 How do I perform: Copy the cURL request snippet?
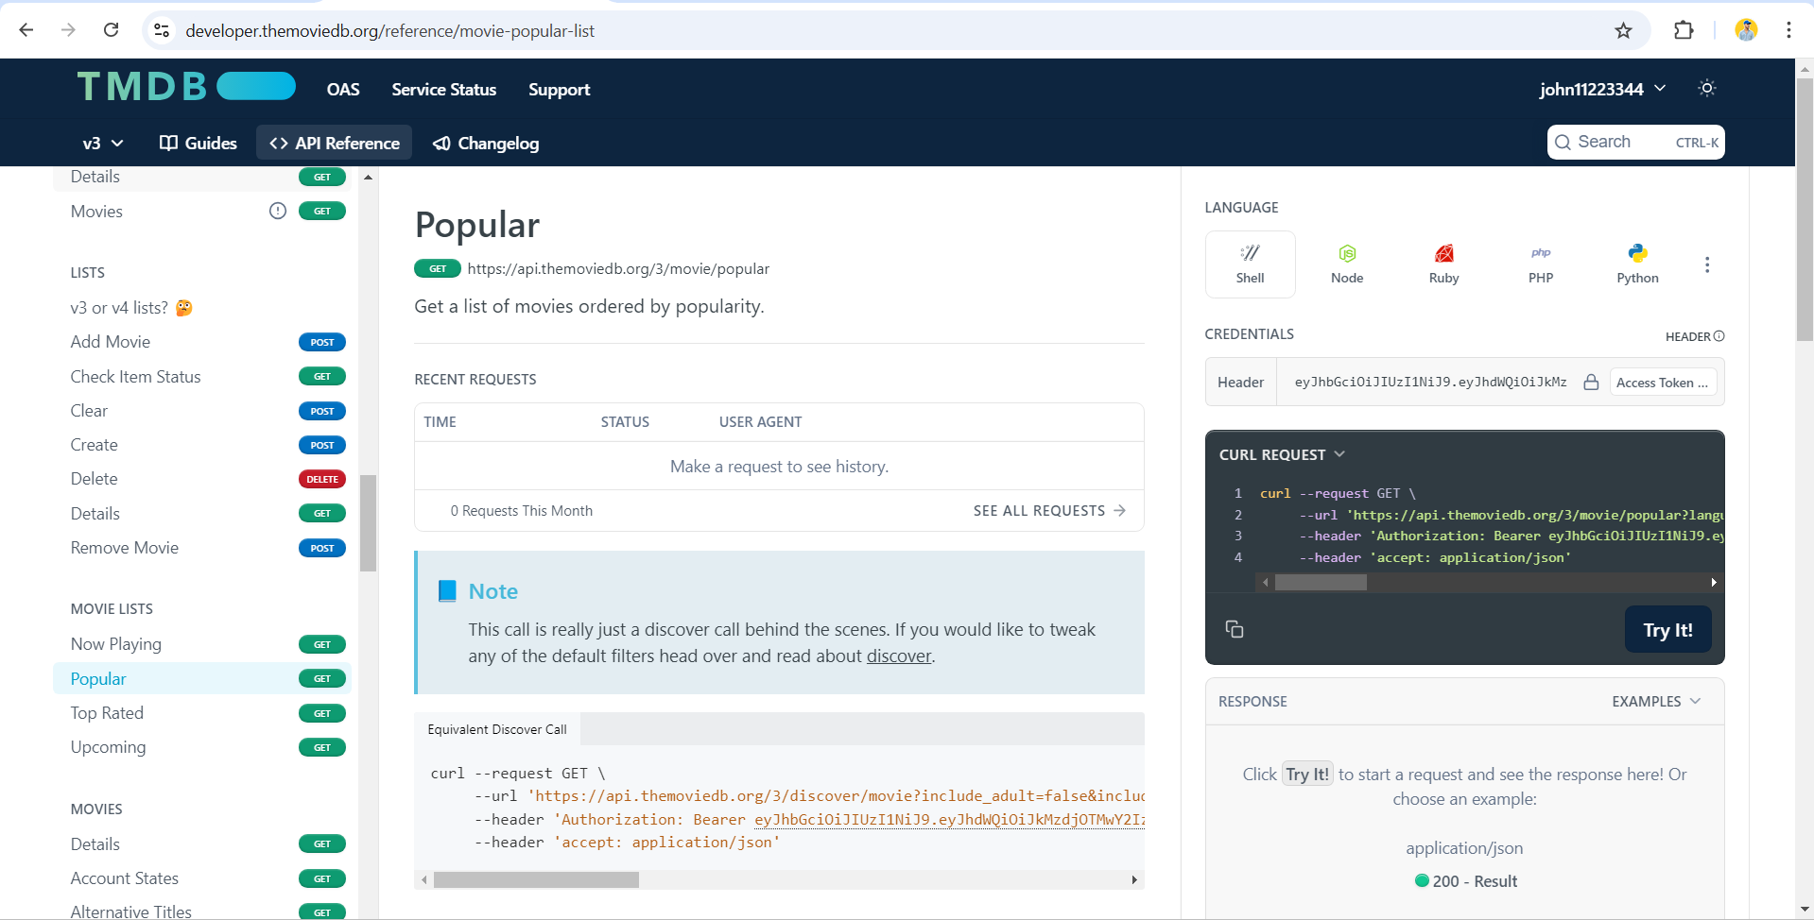tap(1235, 629)
